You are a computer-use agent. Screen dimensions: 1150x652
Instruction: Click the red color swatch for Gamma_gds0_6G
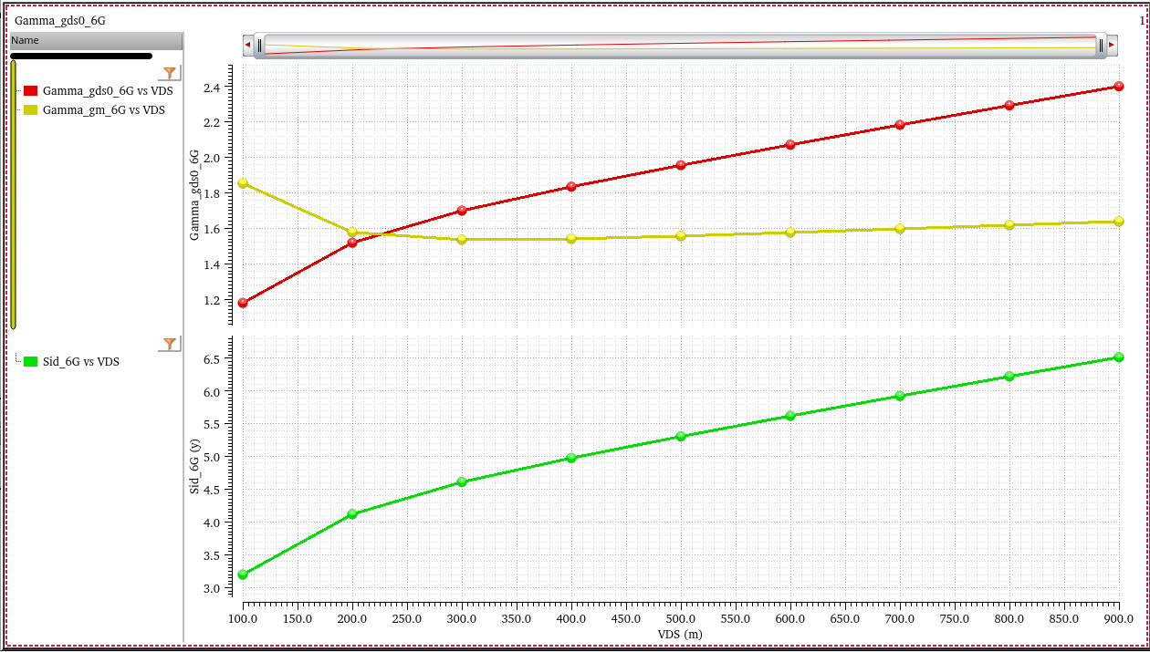click(31, 91)
